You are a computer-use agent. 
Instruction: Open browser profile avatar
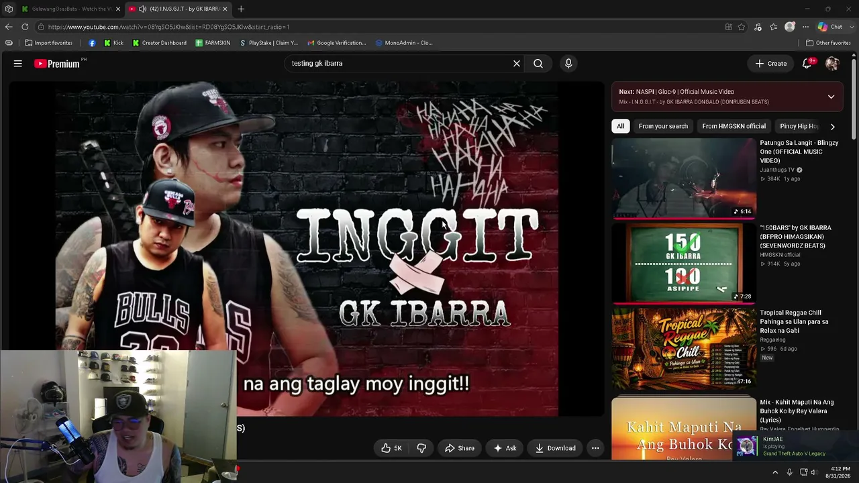tap(790, 27)
